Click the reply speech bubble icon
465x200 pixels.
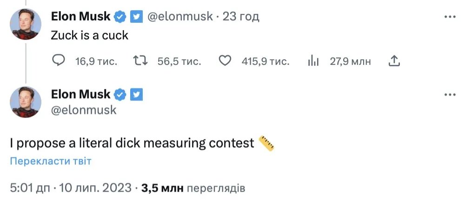[x=58, y=61]
